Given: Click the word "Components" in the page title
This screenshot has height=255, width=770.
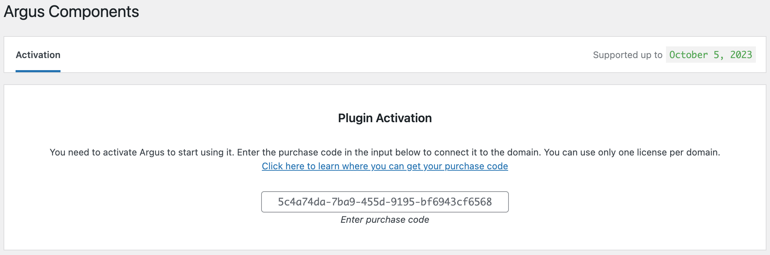Looking at the screenshot, I should pyautogui.click(x=93, y=12).
